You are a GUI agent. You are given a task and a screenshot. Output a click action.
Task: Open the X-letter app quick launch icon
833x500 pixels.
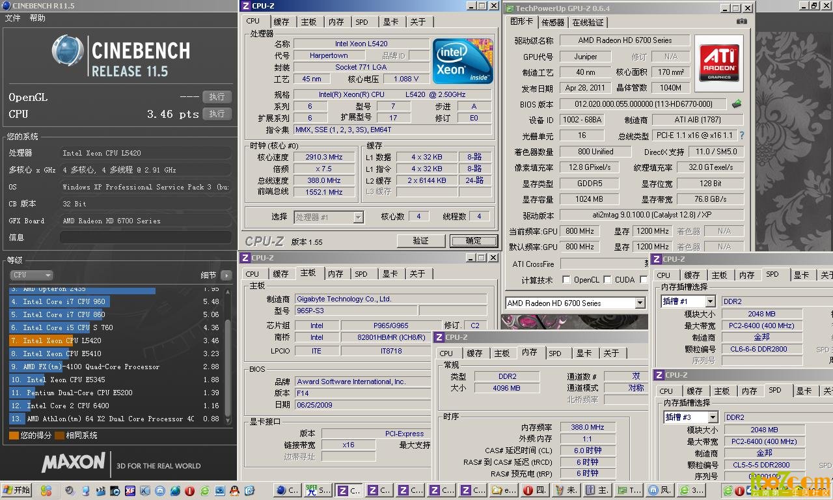pyautogui.click(x=145, y=490)
